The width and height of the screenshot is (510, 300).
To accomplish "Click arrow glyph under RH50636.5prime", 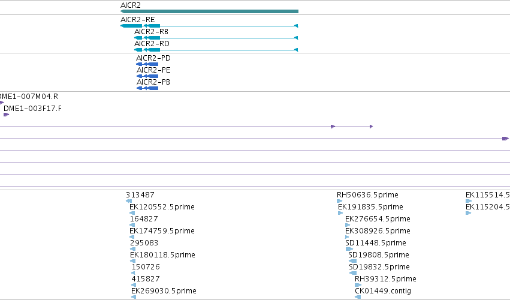I will [x=340, y=201].
